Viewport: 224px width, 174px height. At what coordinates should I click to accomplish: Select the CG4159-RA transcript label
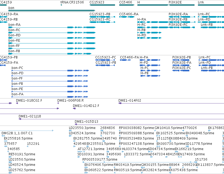(9, 14)
